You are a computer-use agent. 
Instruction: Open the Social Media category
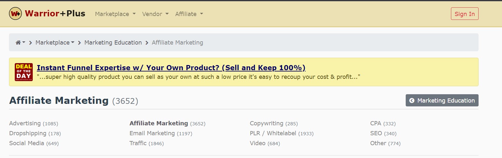pyautogui.click(x=27, y=143)
